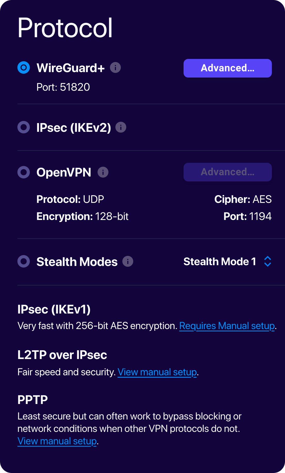Click the chevron next to Stealth Mode 1

coord(267,262)
